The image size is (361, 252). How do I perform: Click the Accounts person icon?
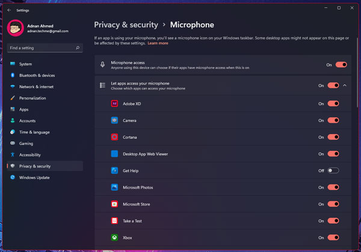pos(13,120)
